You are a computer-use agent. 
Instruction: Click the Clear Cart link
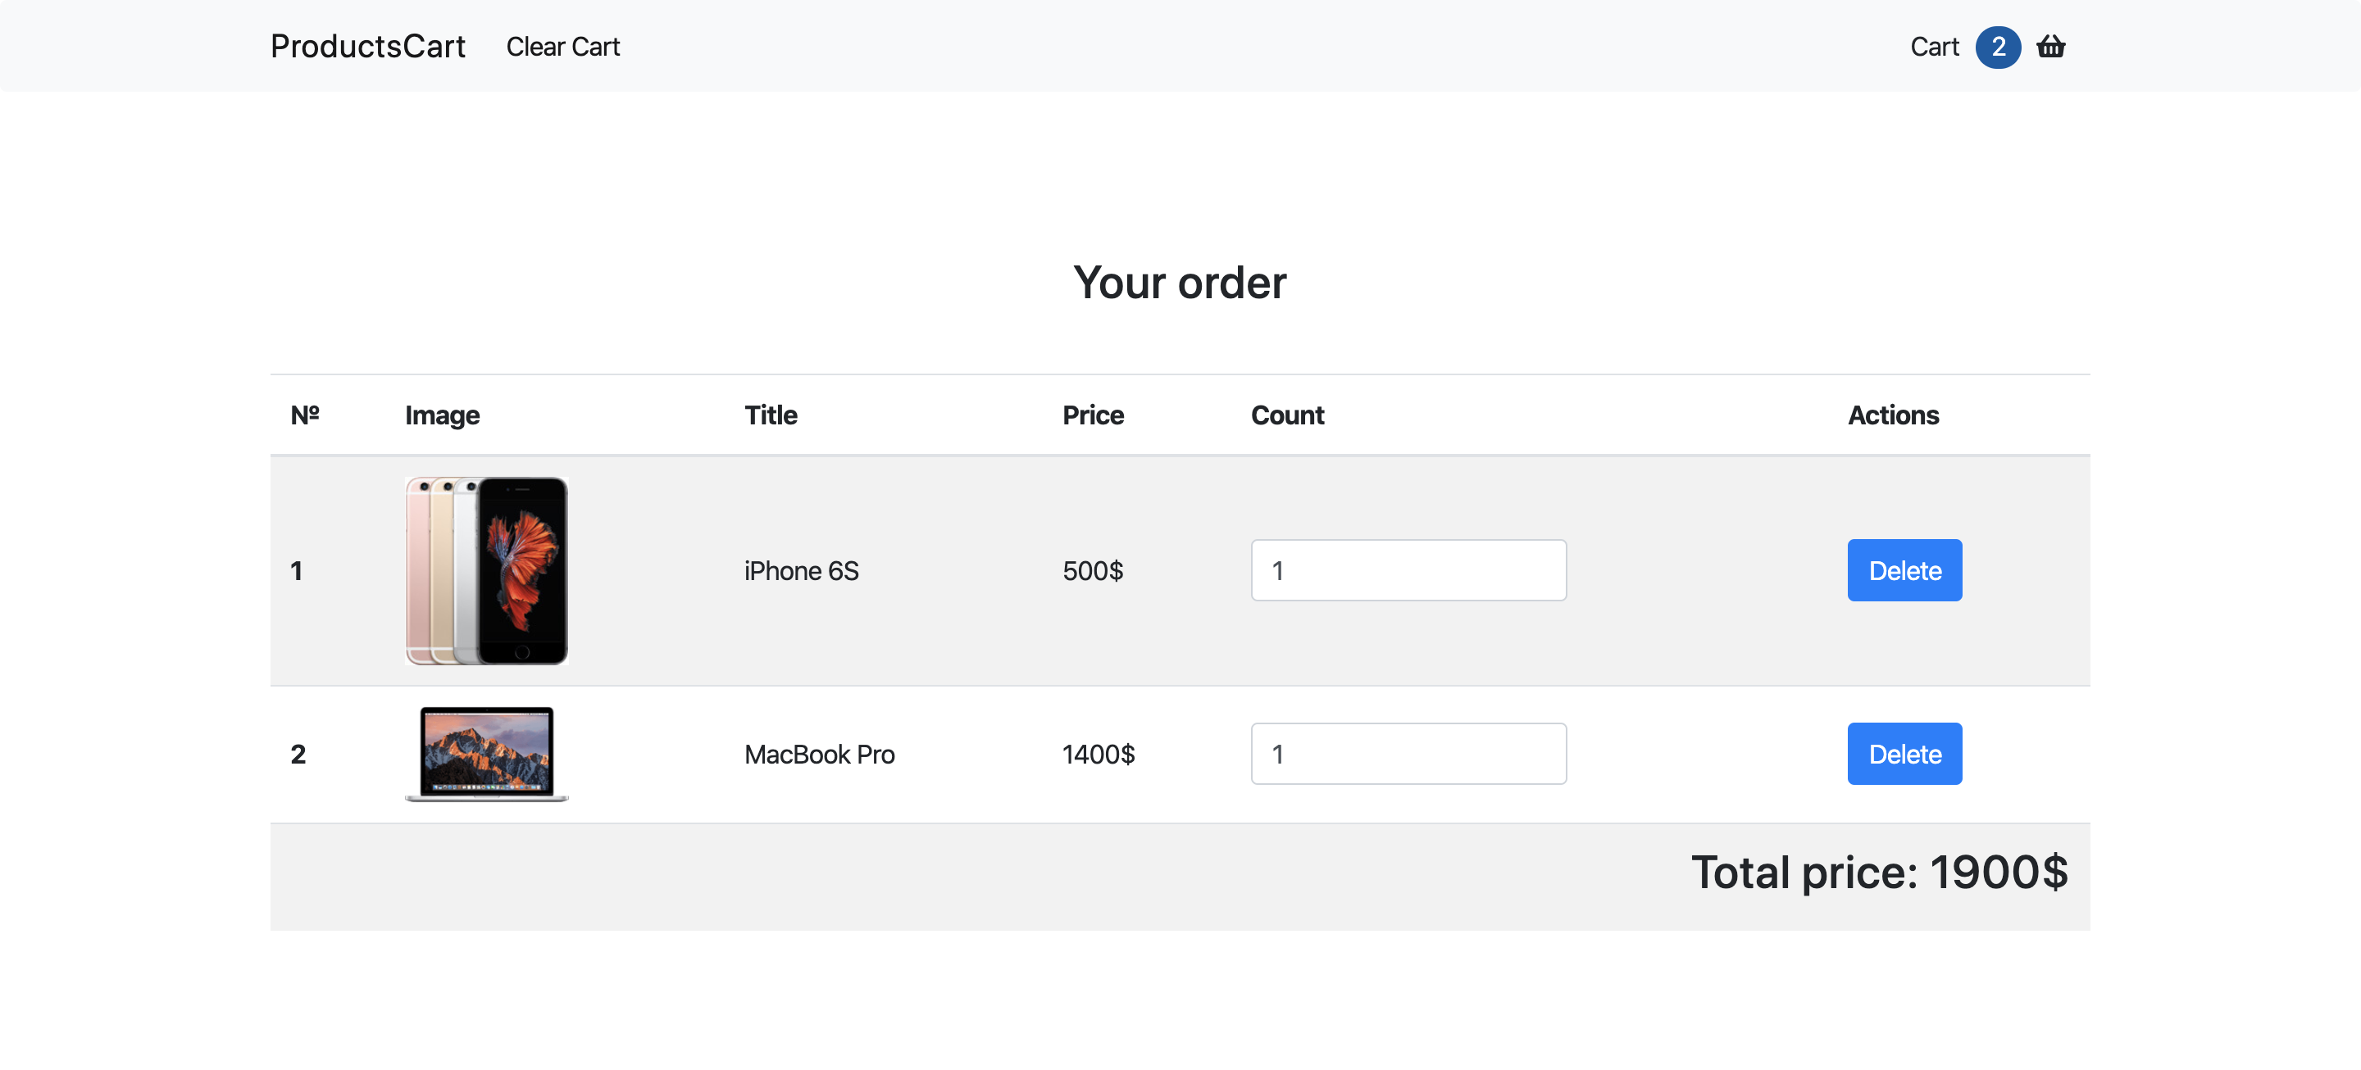pos(563,45)
